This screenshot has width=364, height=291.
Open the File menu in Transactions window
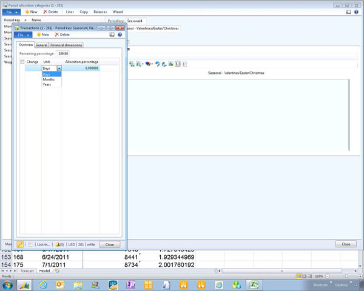23,35
